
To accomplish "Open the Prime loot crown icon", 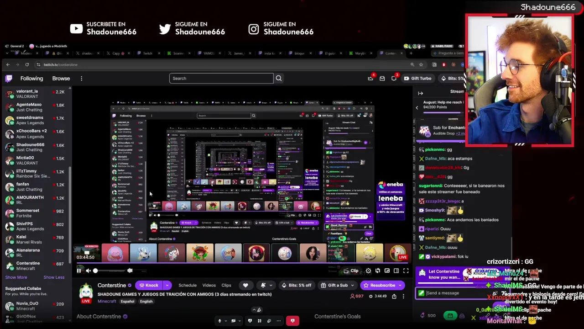I will [x=370, y=79].
